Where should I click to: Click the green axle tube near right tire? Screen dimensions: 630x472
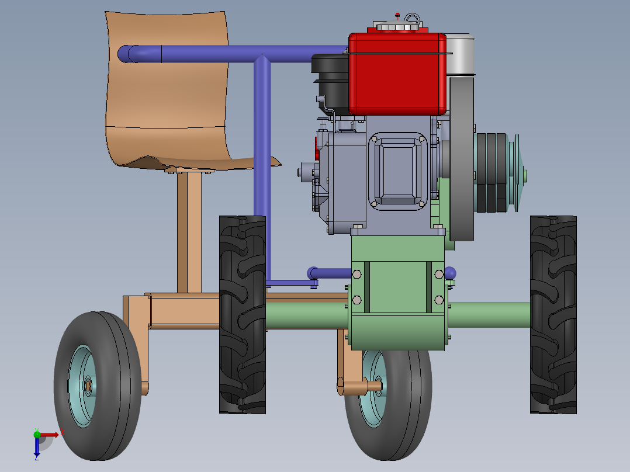[489, 314]
